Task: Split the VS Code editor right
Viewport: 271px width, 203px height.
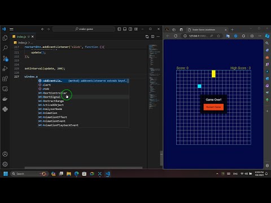Action: [x=152, y=37]
